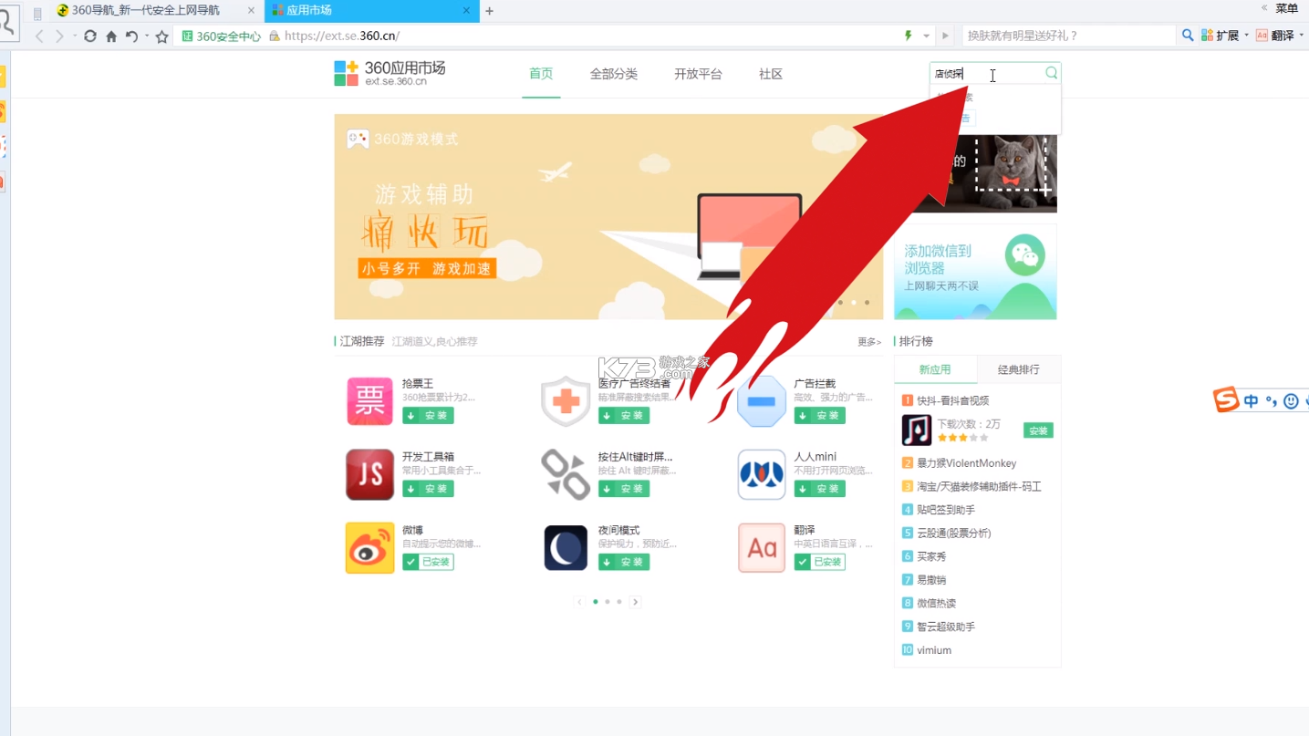Reload the page with refresh icon
Image resolution: width=1309 pixels, height=736 pixels.
click(x=89, y=36)
